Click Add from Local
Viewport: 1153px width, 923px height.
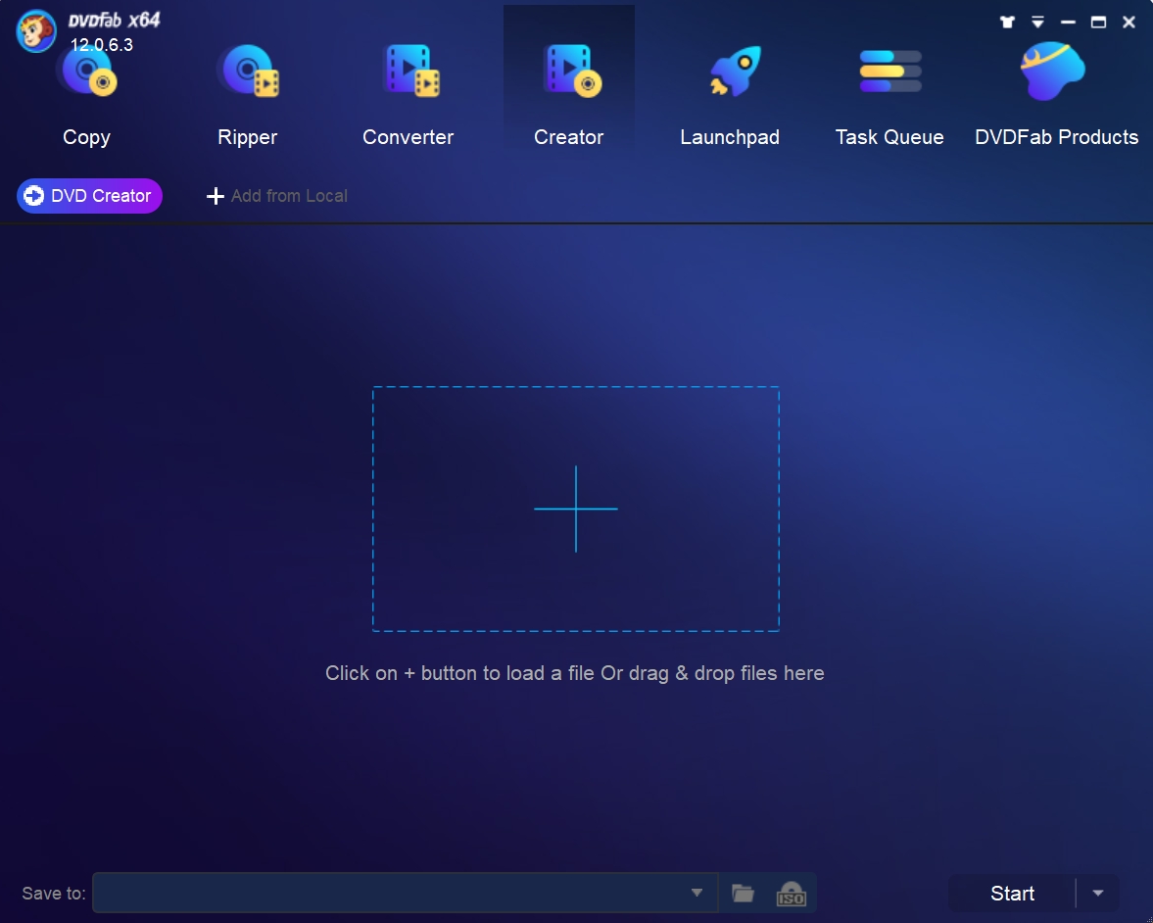[277, 196]
